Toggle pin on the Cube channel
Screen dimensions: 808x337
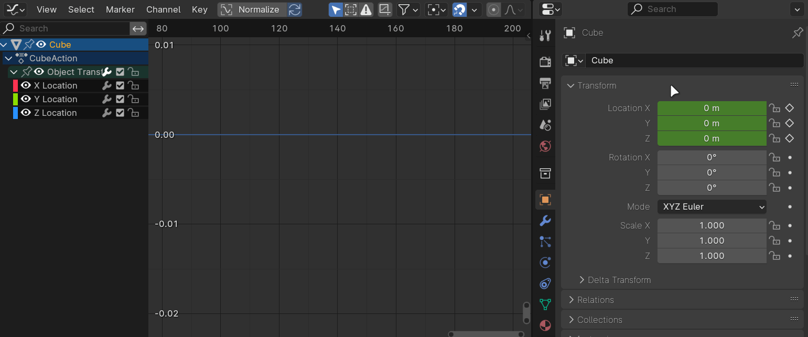(x=29, y=45)
